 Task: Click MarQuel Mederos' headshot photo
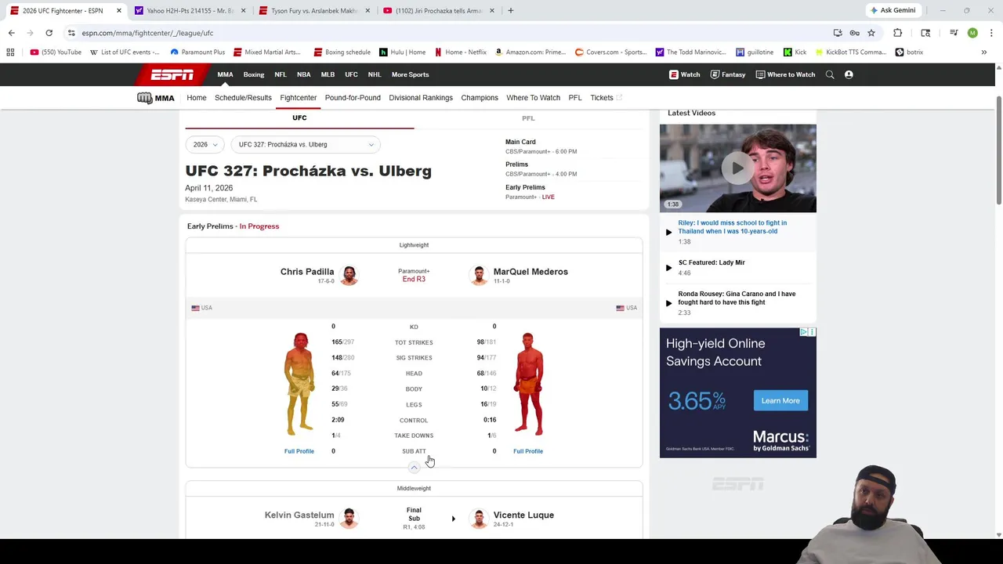(x=479, y=275)
